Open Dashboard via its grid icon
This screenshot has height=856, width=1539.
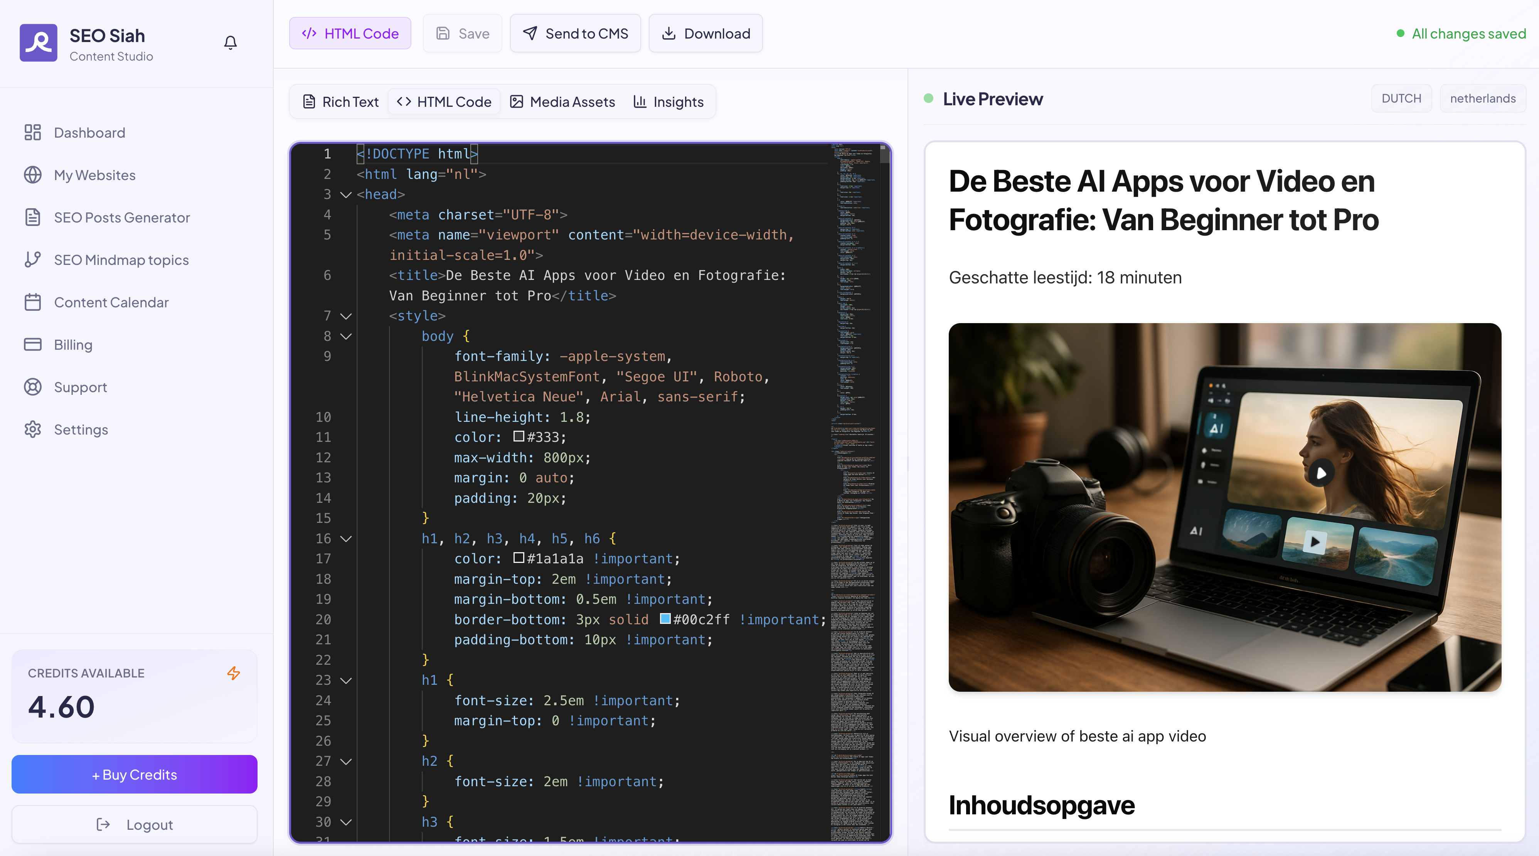(32, 133)
